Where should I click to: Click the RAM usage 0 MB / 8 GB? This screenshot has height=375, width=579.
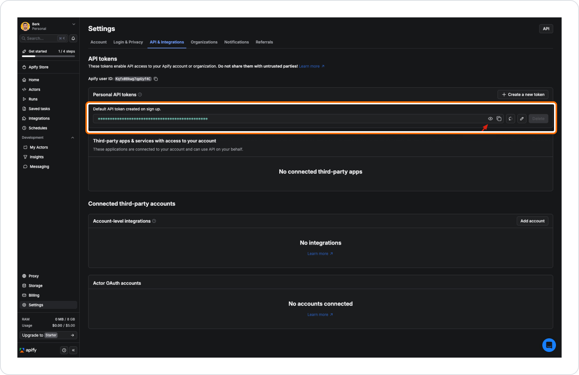[x=65, y=319]
